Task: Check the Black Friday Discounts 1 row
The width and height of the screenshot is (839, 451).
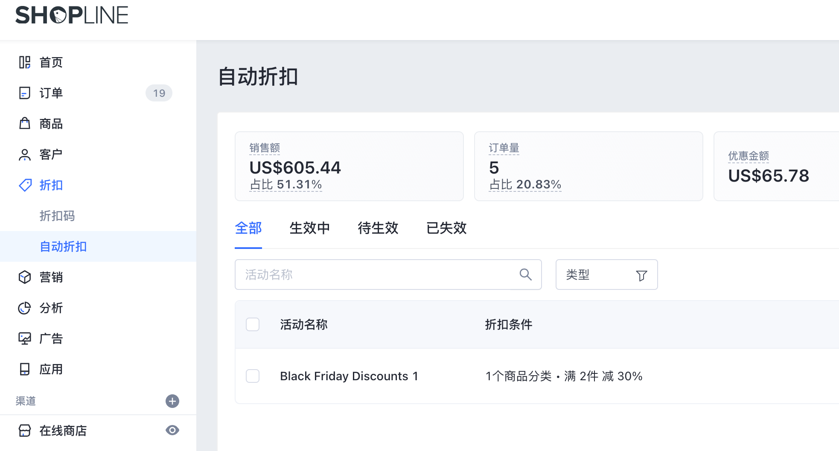Action: (253, 376)
